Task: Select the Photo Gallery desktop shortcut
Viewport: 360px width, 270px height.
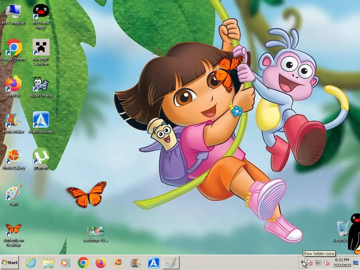Action: point(13,159)
